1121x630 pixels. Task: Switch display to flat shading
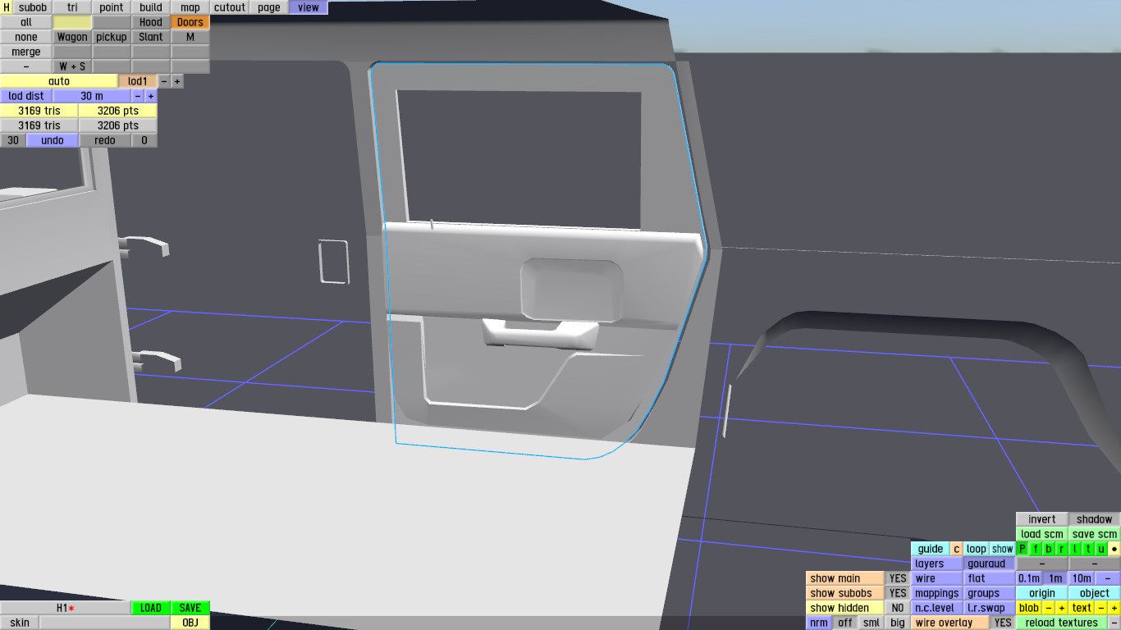(990, 578)
